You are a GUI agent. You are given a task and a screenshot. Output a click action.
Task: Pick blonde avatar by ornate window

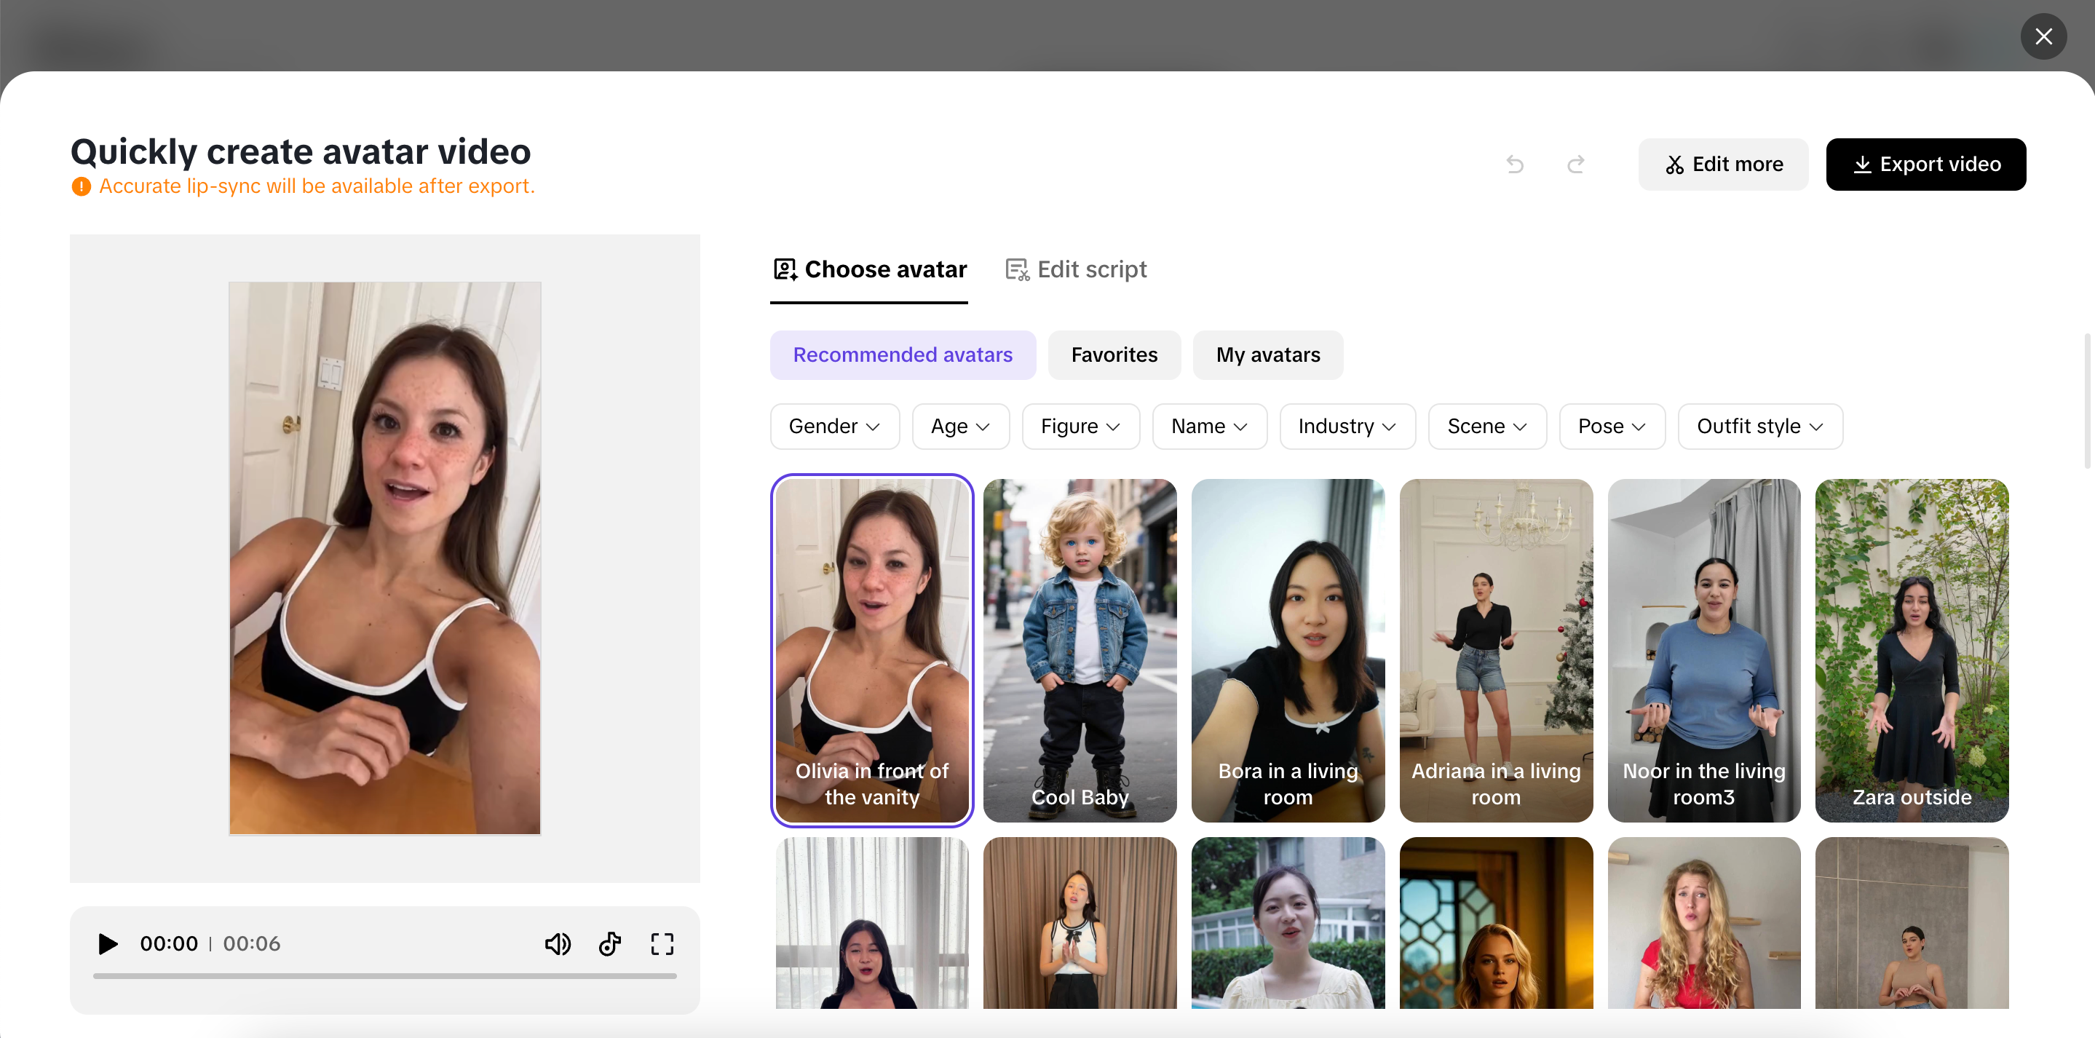pos(1496,922)
